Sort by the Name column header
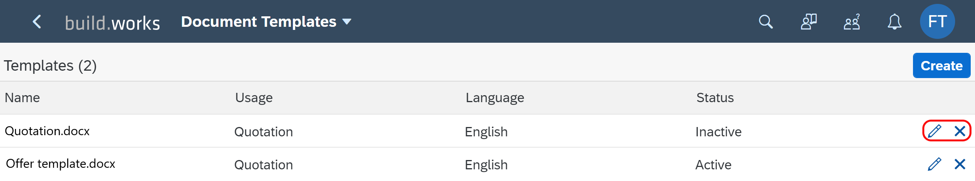This screenshot has width=975, height=181. 22,97
